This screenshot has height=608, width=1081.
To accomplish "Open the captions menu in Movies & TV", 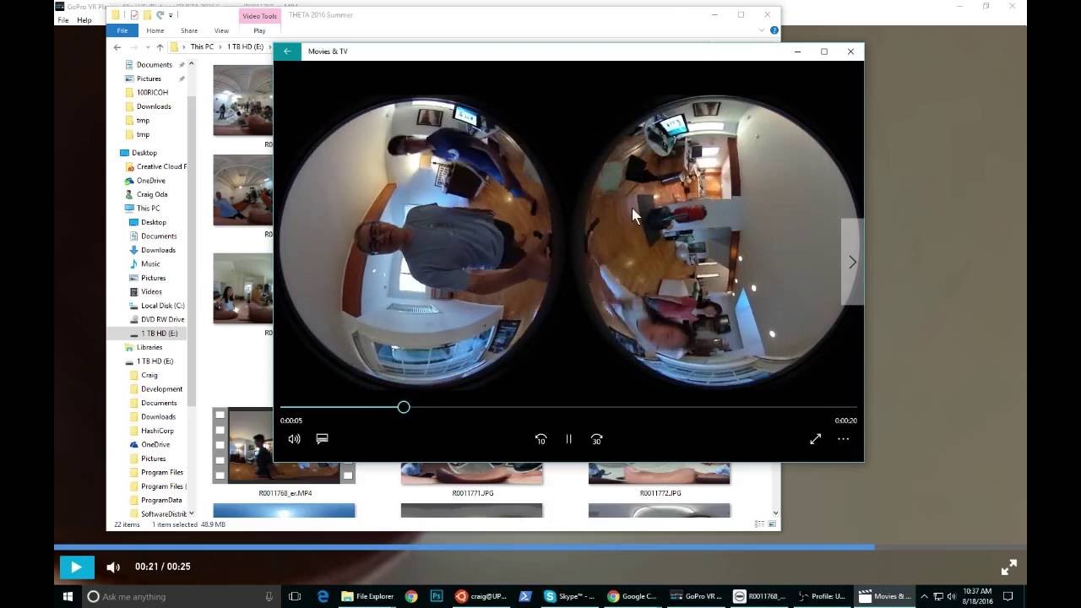I will pos(322,439).
